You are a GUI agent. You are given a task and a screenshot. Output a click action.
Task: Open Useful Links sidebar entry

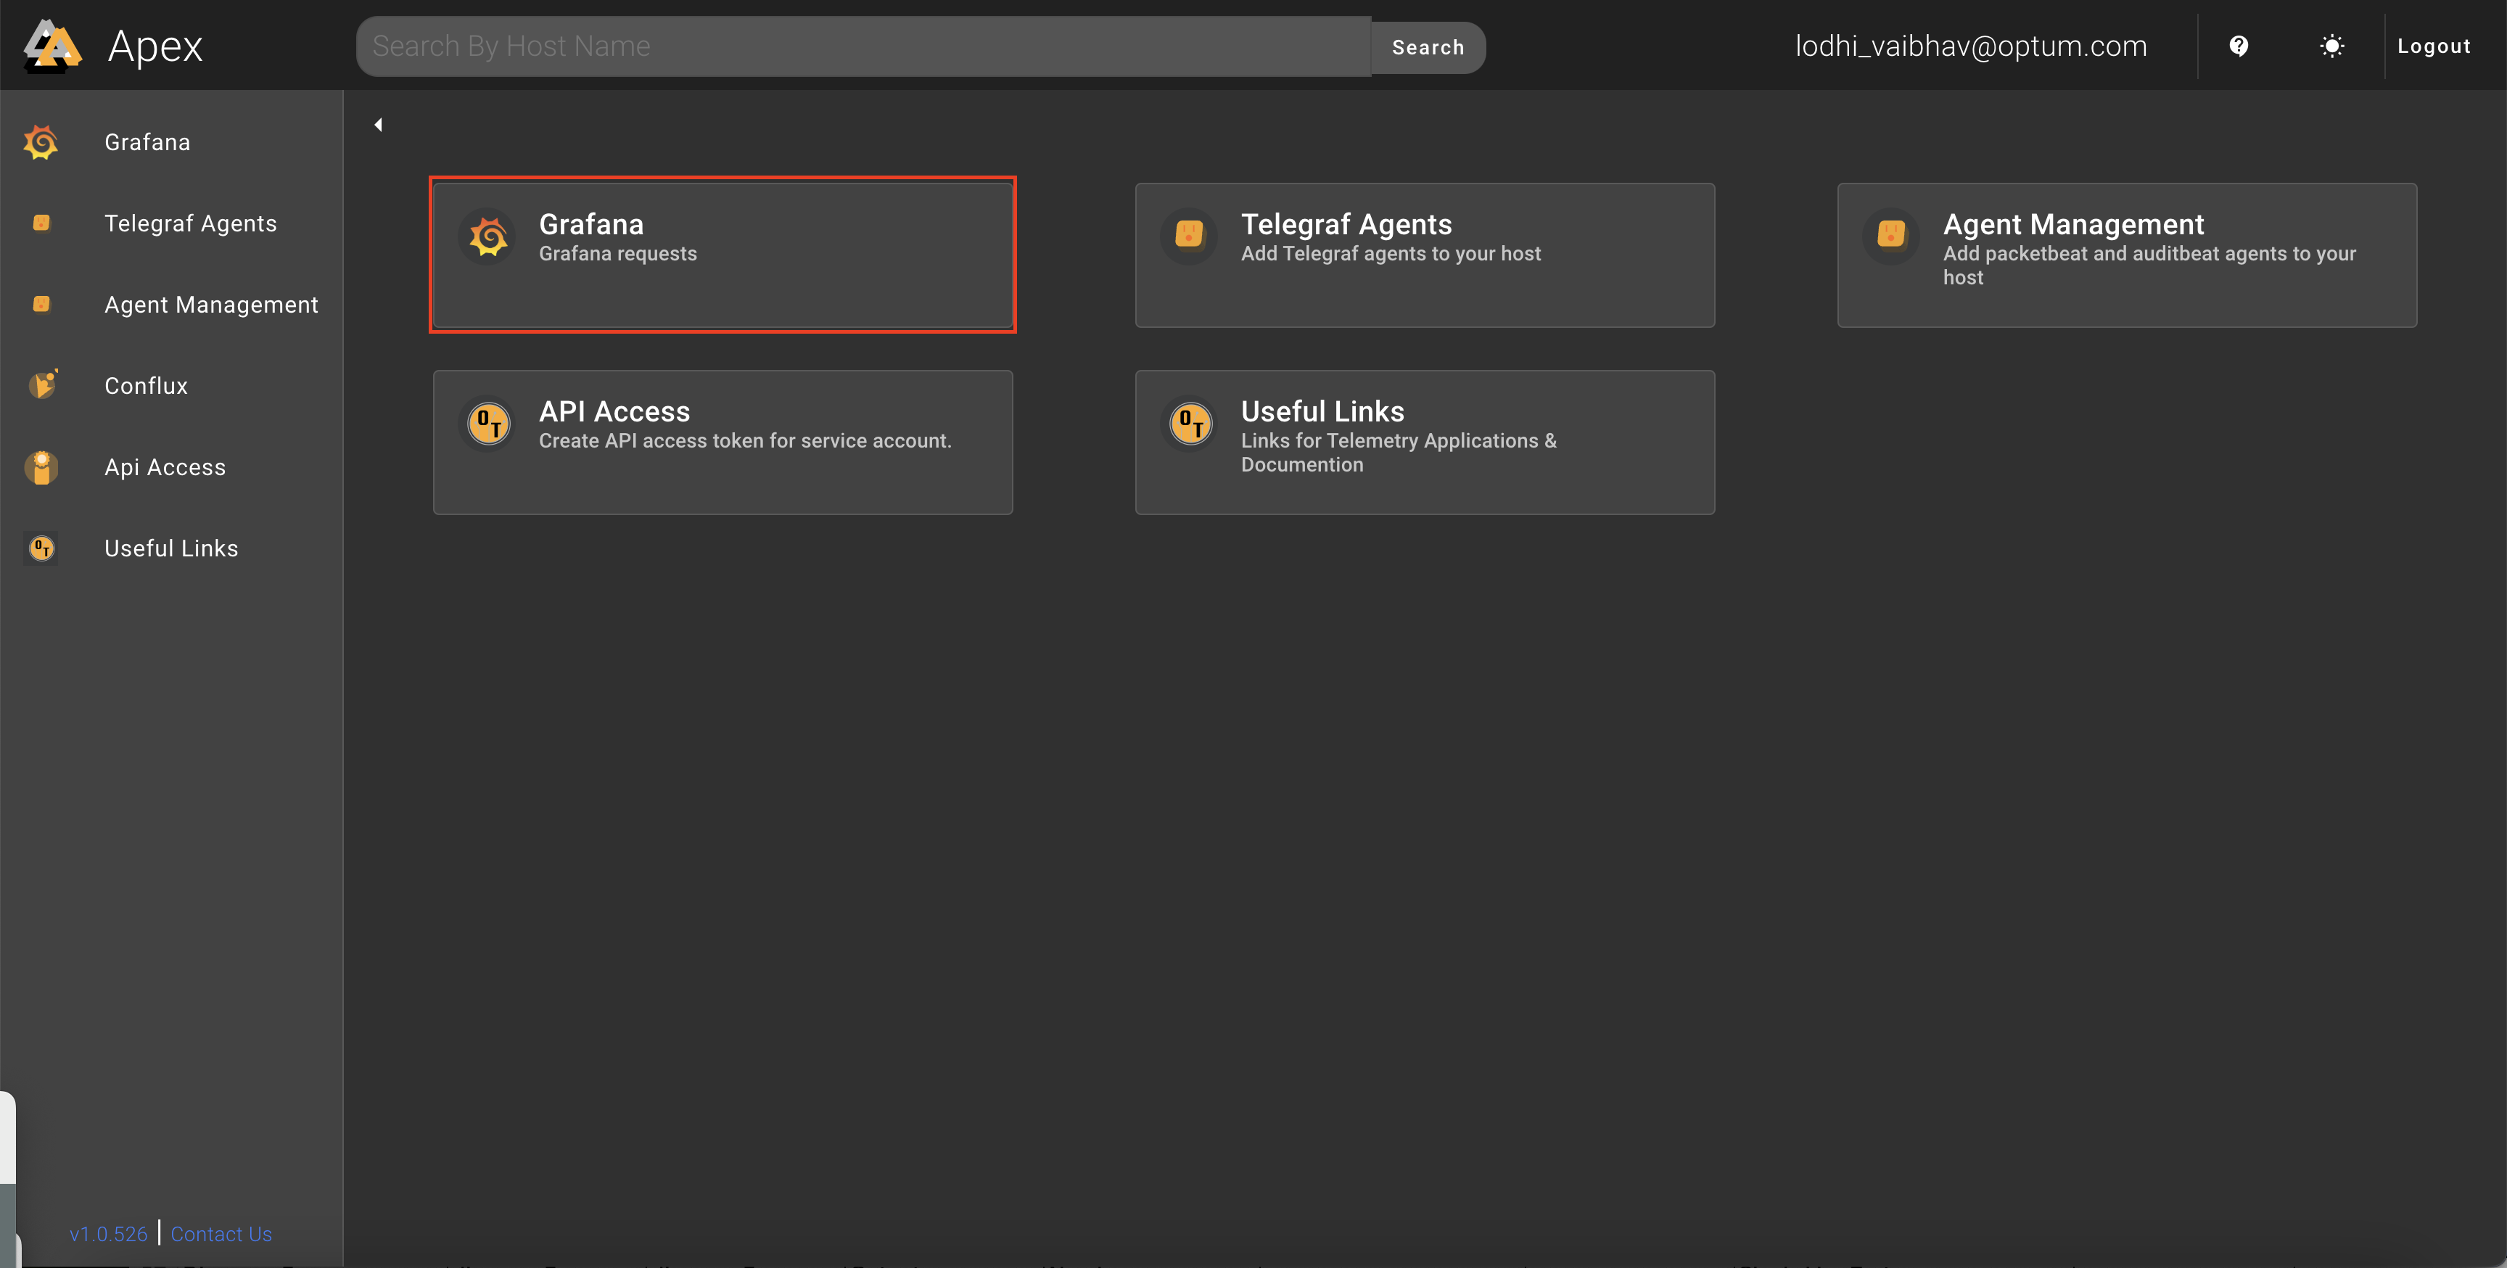tap(171, 549)
